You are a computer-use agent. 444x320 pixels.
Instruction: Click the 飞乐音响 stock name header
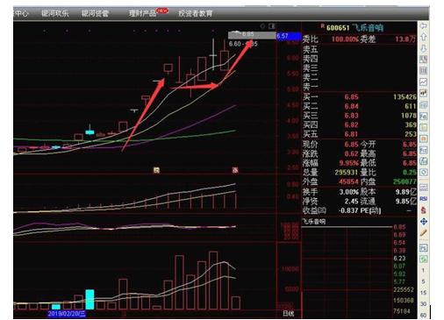(368, 28)
